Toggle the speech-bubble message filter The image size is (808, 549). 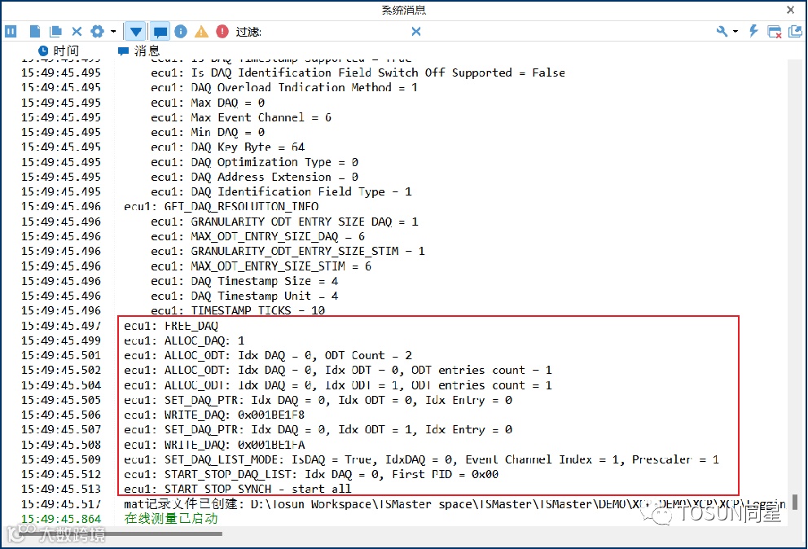[x=160, y=32]
